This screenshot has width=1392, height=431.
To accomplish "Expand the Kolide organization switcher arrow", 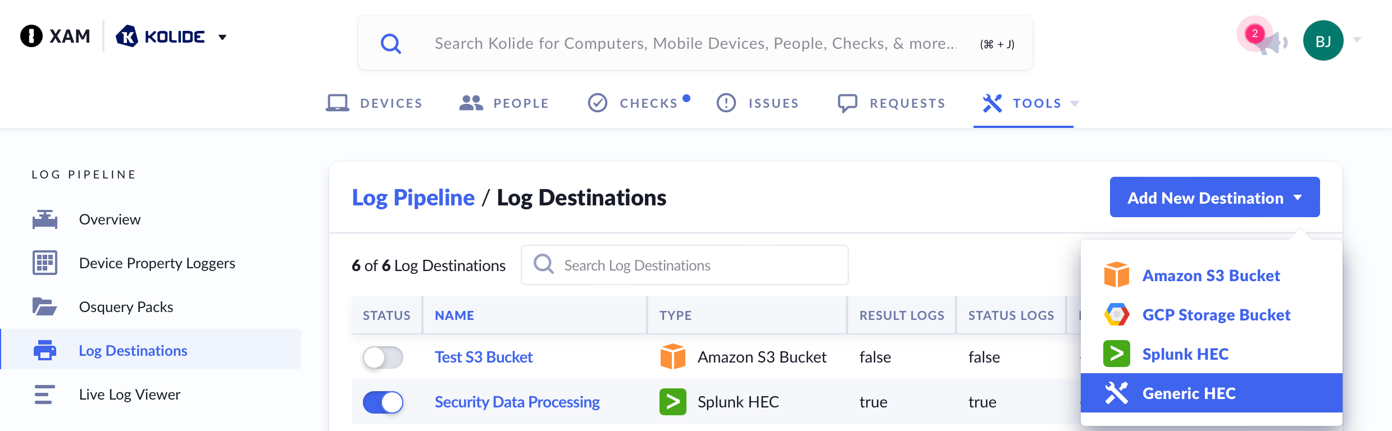I will coord(222,38).
